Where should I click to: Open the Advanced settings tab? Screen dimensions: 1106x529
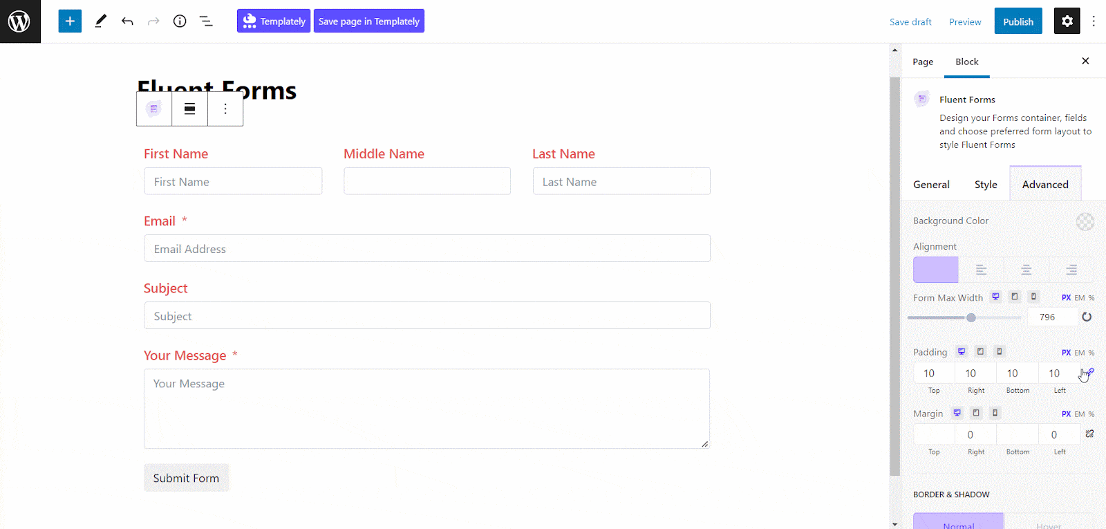click(1045, 185)
